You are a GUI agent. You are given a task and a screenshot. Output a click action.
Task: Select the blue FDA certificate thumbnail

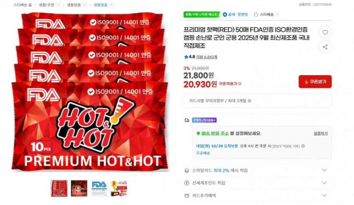[99, 188]
